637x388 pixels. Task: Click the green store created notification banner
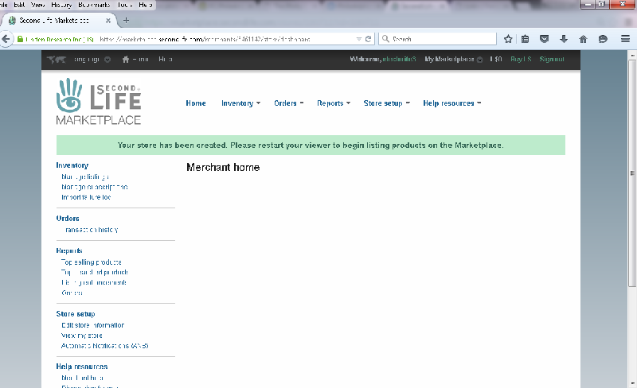[x=311, y=145]
